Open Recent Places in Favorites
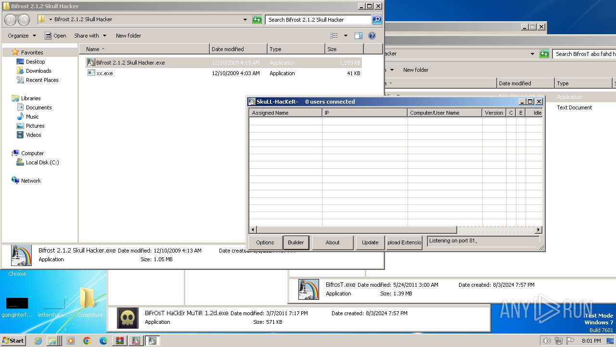 click(x=42, y=80)
